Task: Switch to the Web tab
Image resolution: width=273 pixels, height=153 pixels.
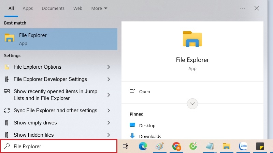Action: (x=78, y=8)
